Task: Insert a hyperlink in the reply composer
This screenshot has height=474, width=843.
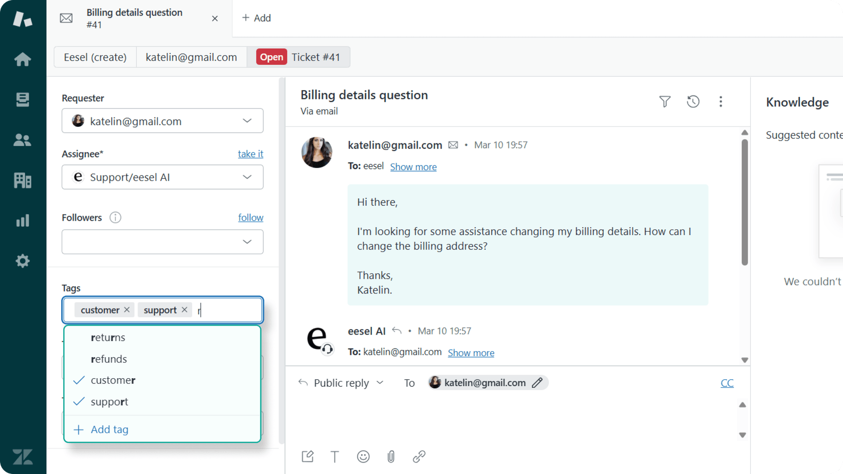Action: pyautogui.click(x=419, y=456)
